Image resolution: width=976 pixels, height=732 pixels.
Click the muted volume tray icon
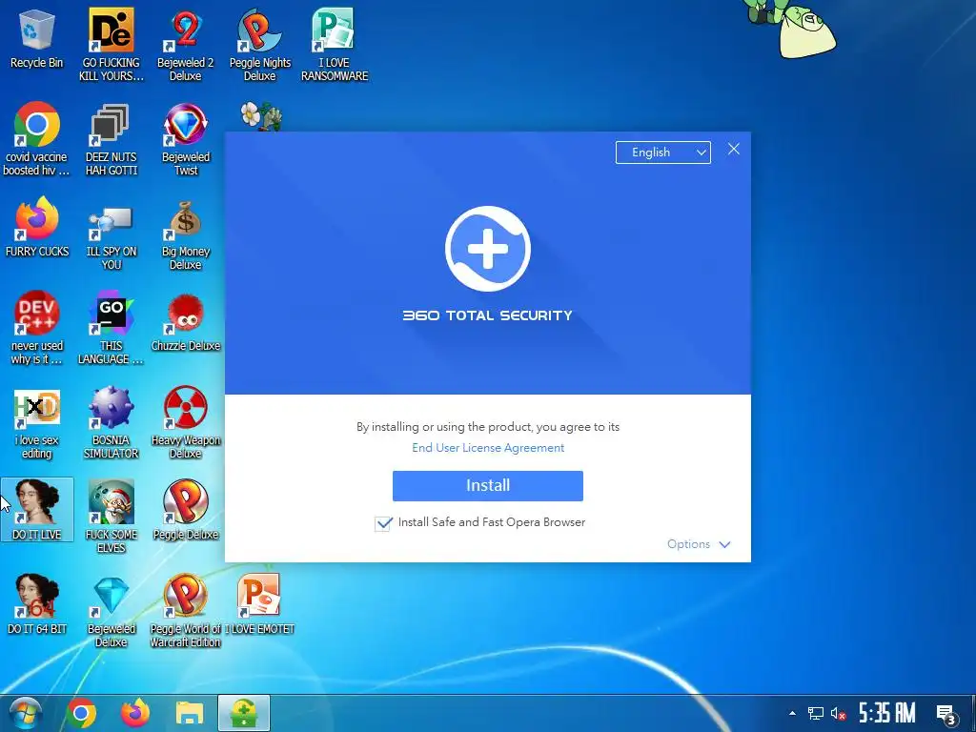coord(839,713)
